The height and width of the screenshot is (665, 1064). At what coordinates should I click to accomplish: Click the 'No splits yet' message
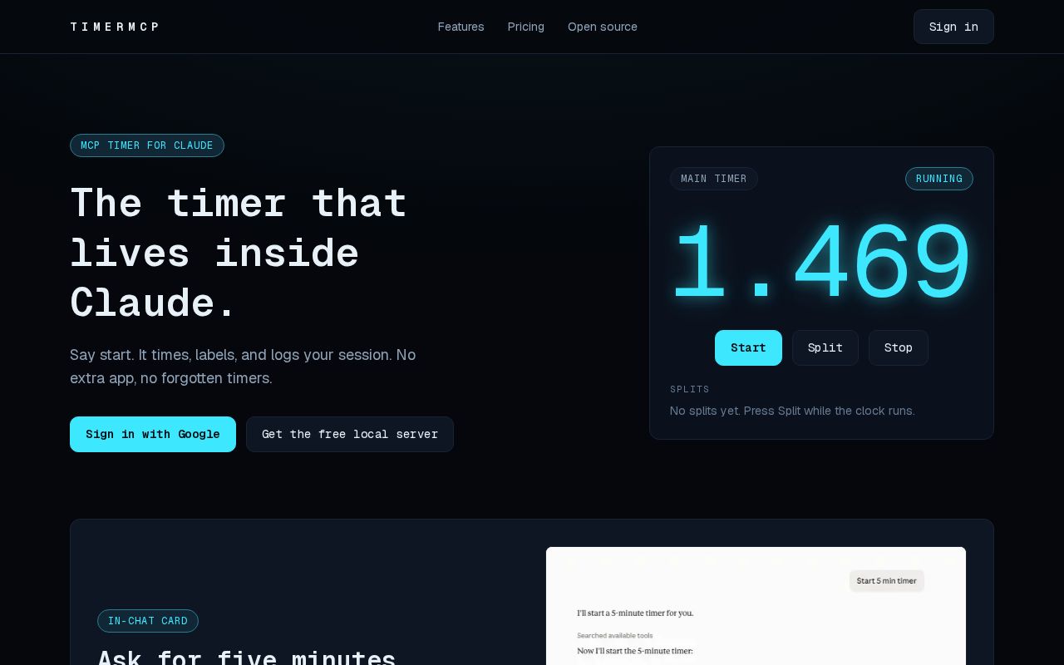(792, 411)
